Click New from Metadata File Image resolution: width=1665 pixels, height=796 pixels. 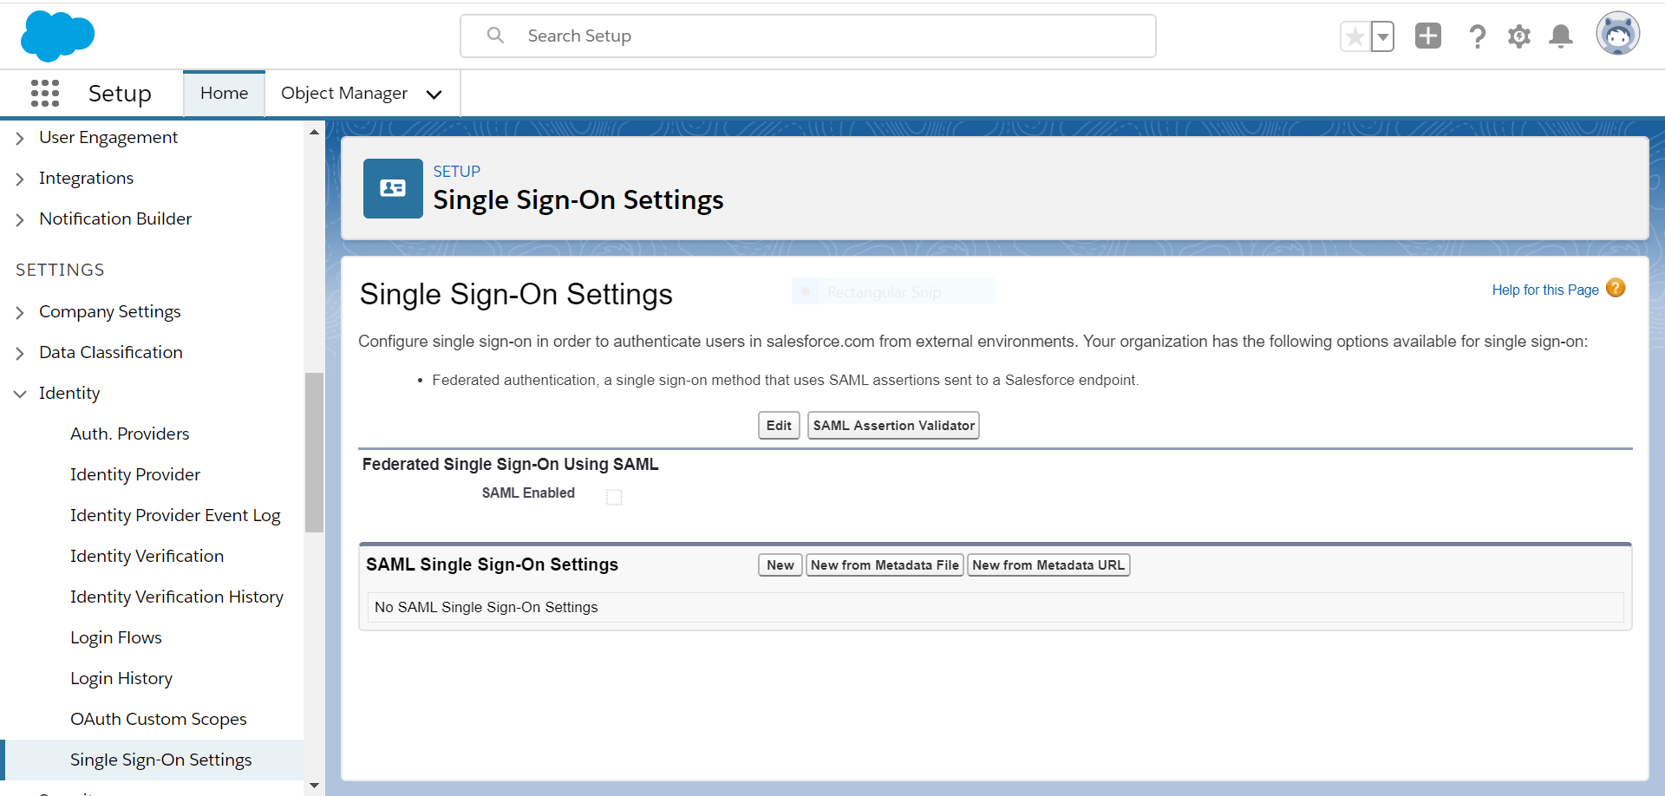point(885,564)
